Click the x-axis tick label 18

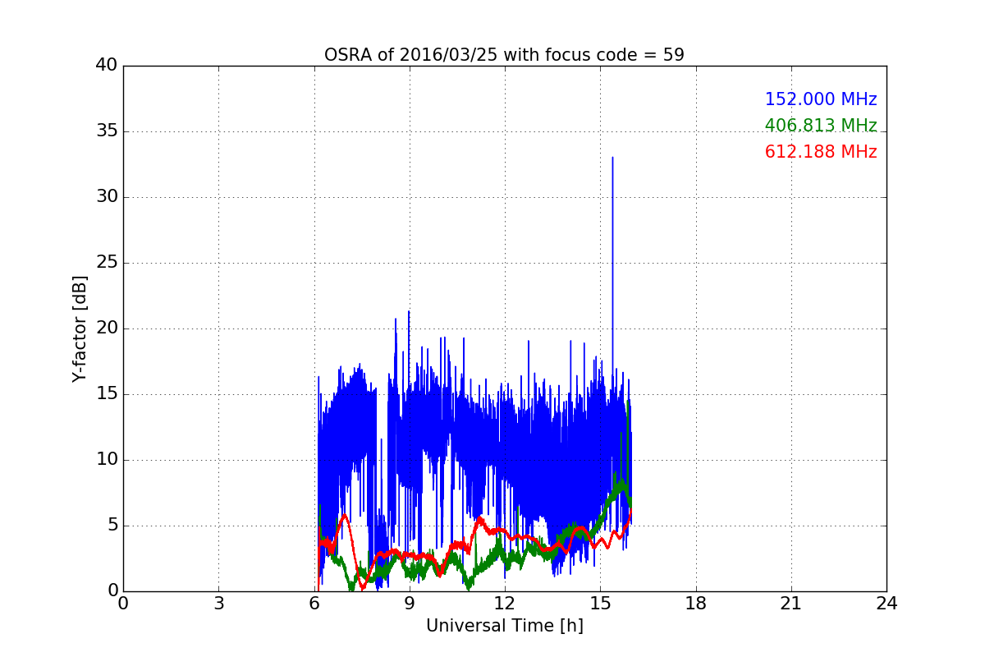pos(696,603)
